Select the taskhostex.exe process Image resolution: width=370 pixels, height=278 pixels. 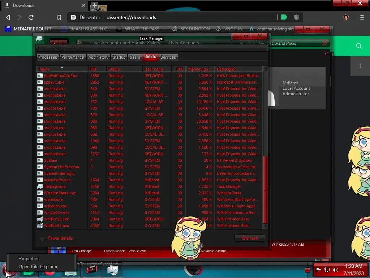(x=149, y=180)
